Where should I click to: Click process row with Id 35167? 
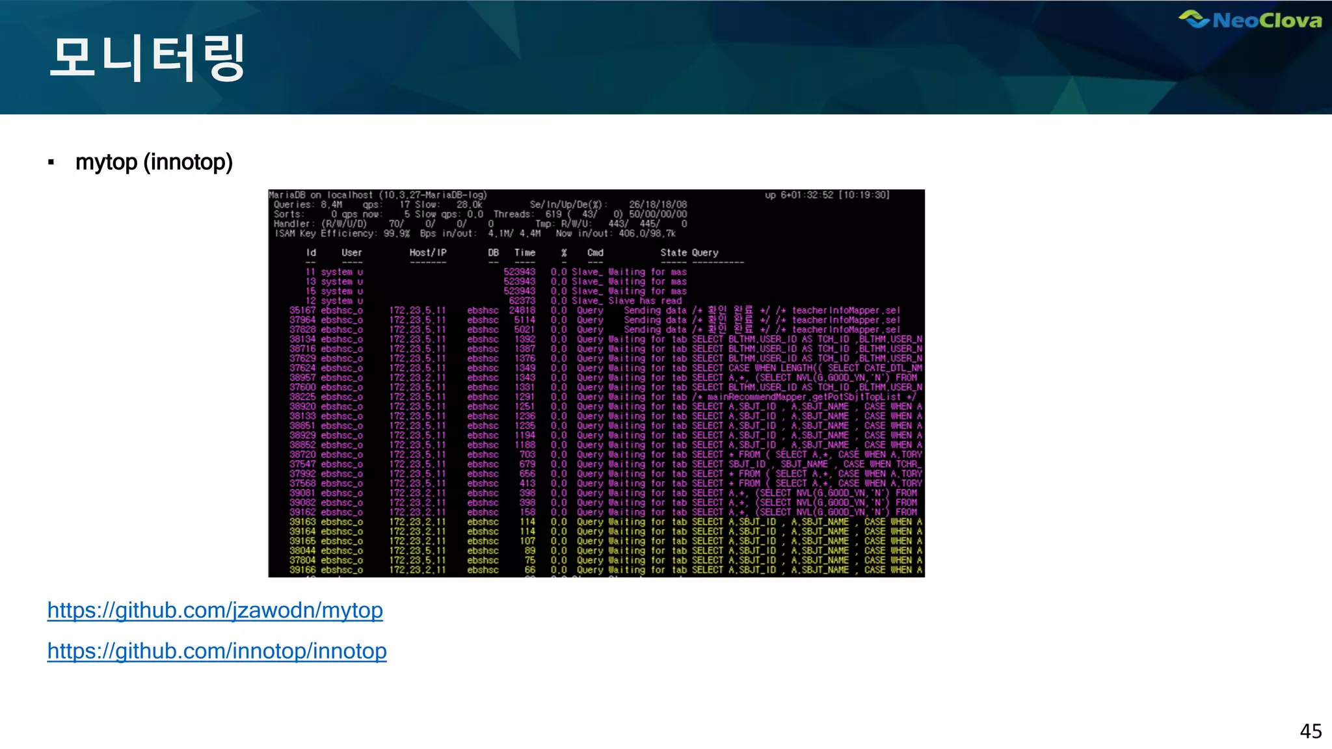pos(302,310)
